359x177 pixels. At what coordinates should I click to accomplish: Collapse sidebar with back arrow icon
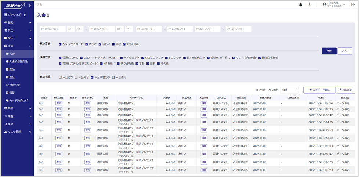click(30, 5)
